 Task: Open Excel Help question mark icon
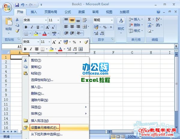pos(158,12)
